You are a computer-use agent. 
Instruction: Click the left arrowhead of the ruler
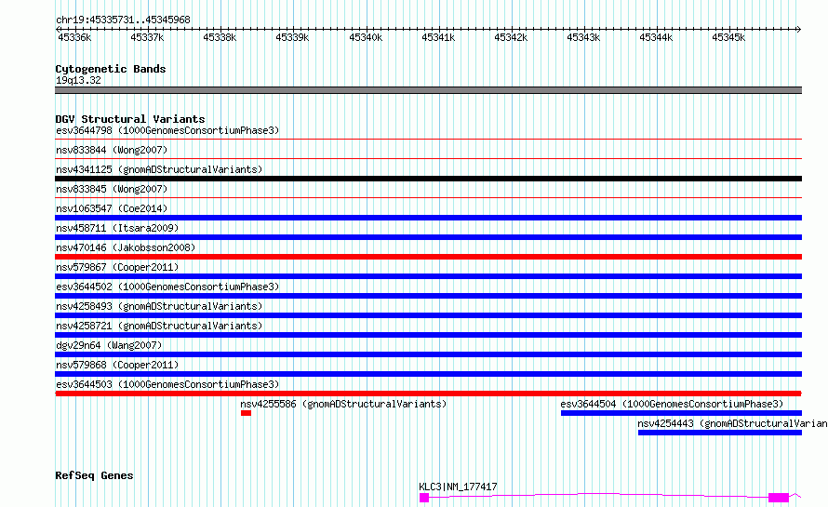(x=58, y=29)
